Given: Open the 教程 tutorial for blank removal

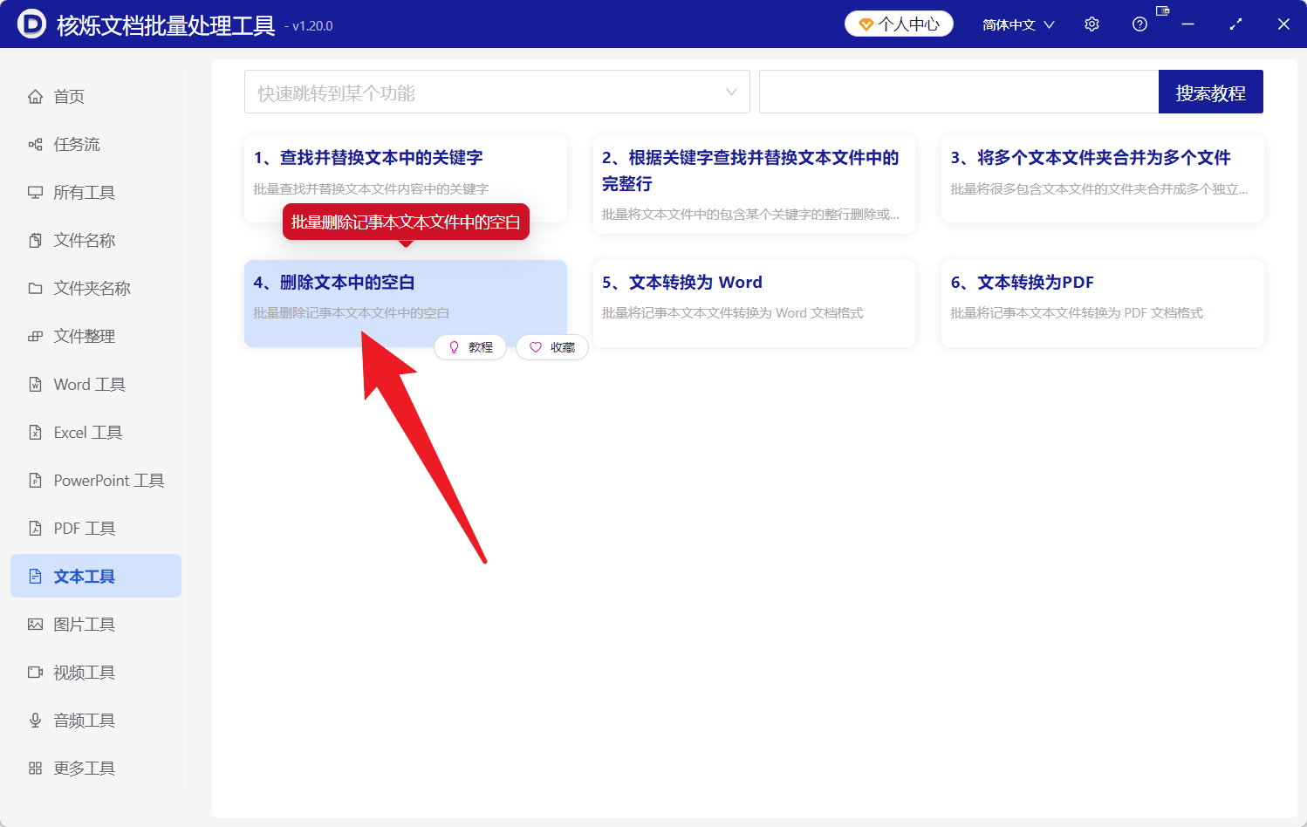Looking at the screenshot, I should click(470, 347).
